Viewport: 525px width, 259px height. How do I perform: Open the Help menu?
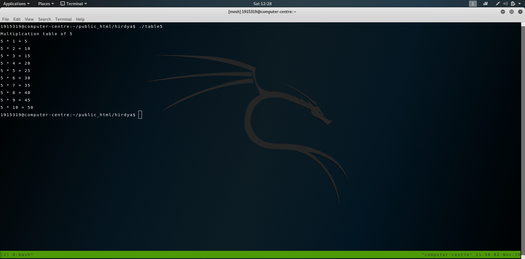coord(80,19)
